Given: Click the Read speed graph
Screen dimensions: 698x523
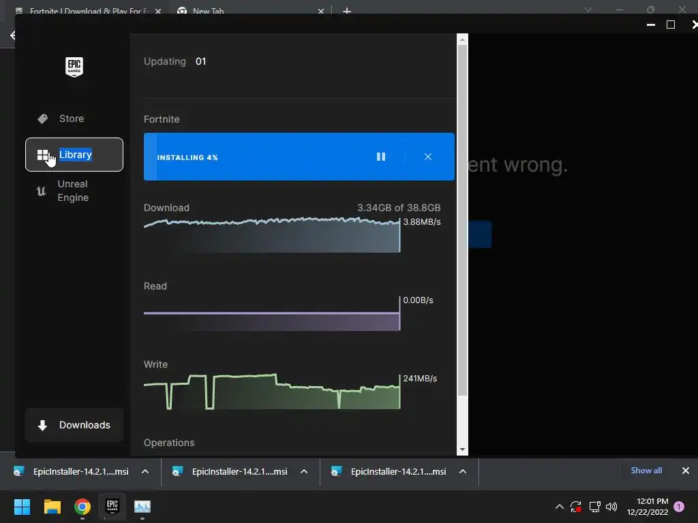Looking at the screenshot, I should tap(271, 313).
